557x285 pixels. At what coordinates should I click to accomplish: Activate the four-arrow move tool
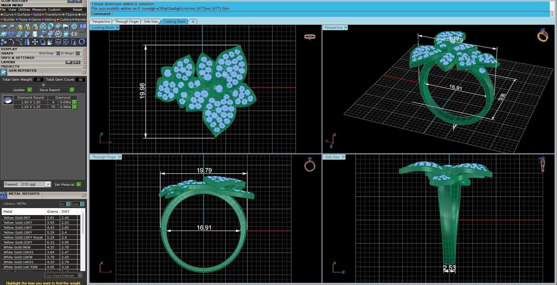pyautogui.click(x=35, y=42)
